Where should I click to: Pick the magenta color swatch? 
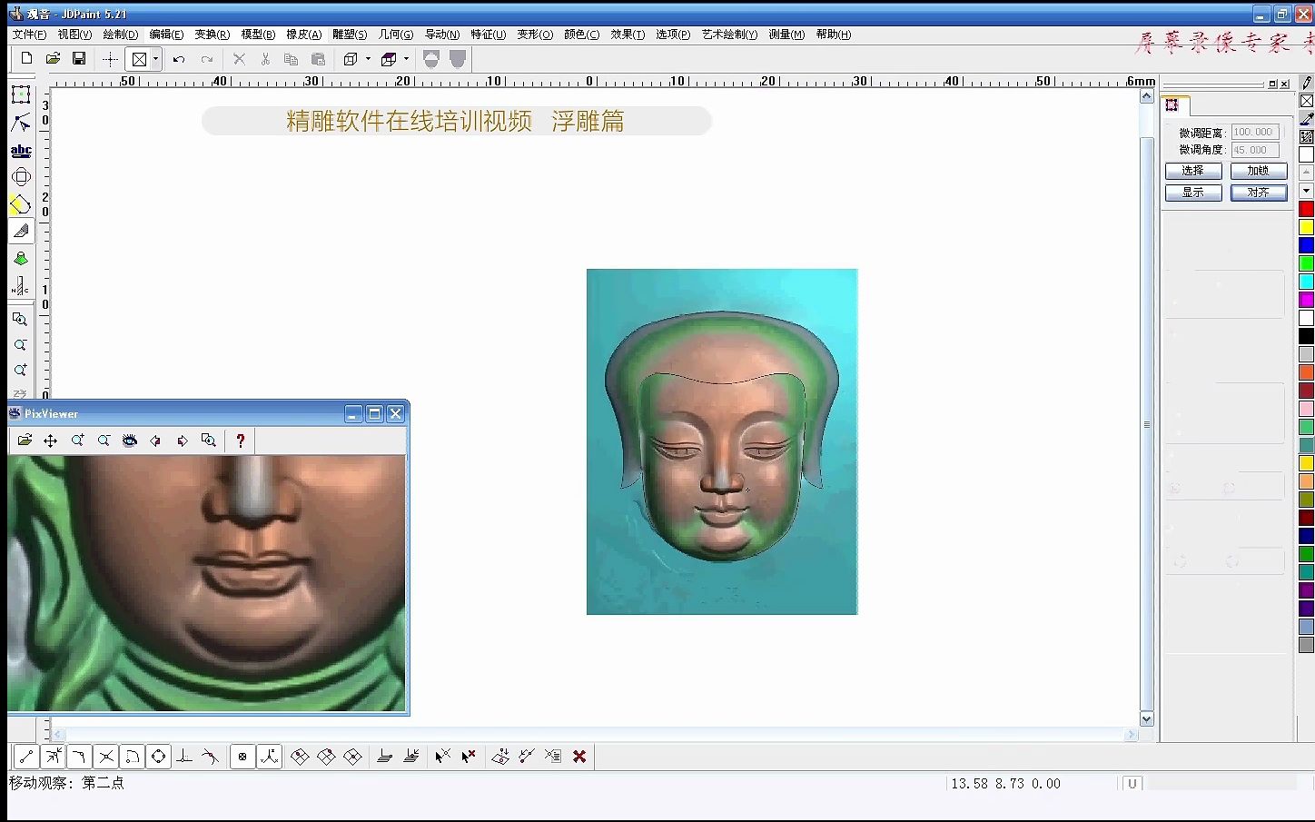pyautogui.click(x=1306, y=300)
